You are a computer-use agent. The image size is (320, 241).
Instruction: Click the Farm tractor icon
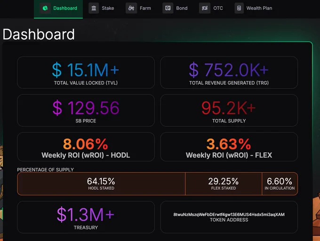tap(131, 8)
